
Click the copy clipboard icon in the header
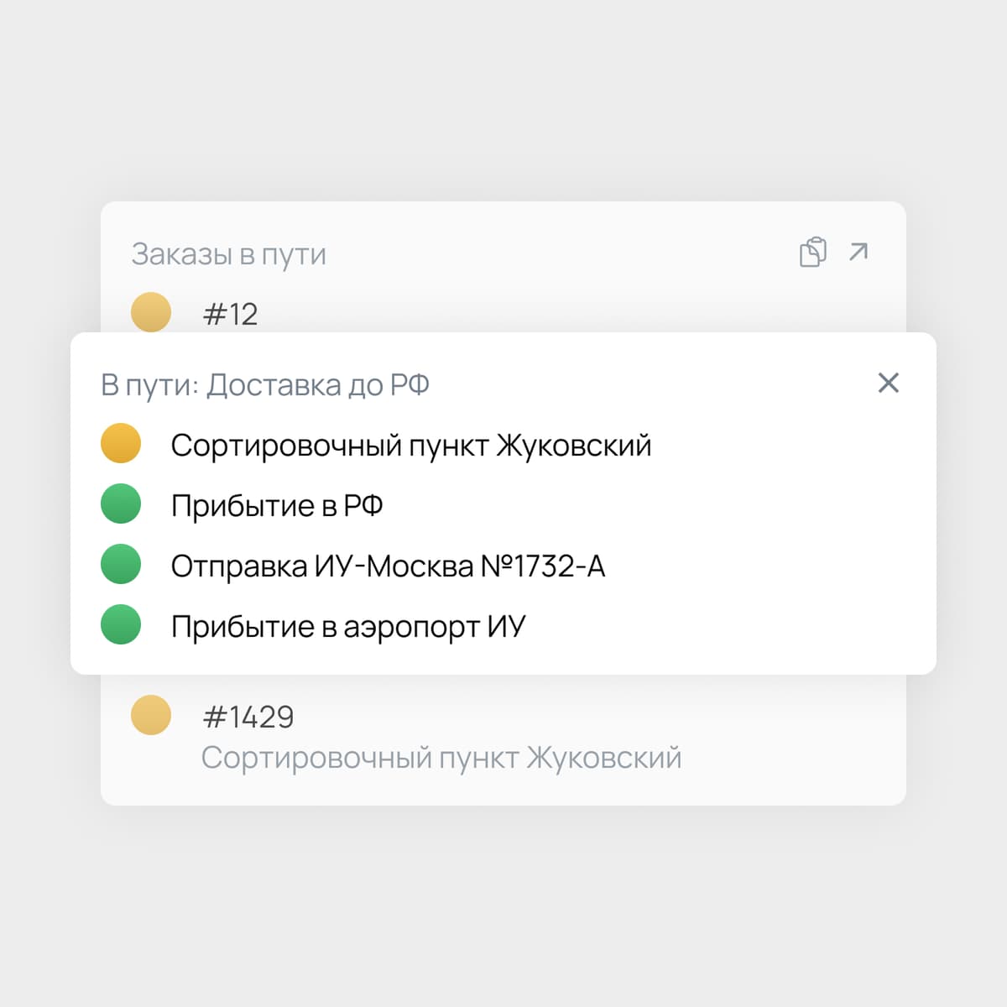(812, 252)
